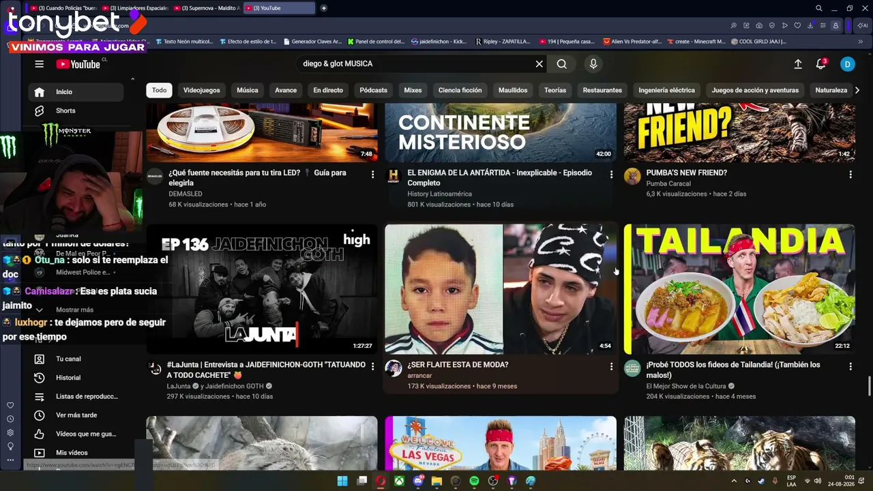
Task: Open Ver más tarde in the sidebar
Action: [x=76, y=415]
